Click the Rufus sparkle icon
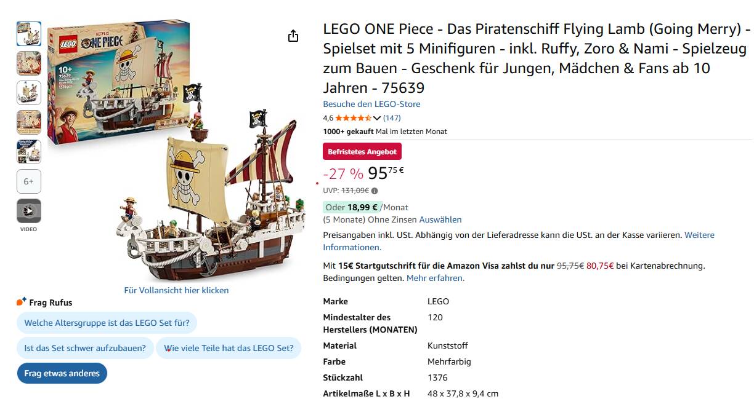 click(22, 302)
